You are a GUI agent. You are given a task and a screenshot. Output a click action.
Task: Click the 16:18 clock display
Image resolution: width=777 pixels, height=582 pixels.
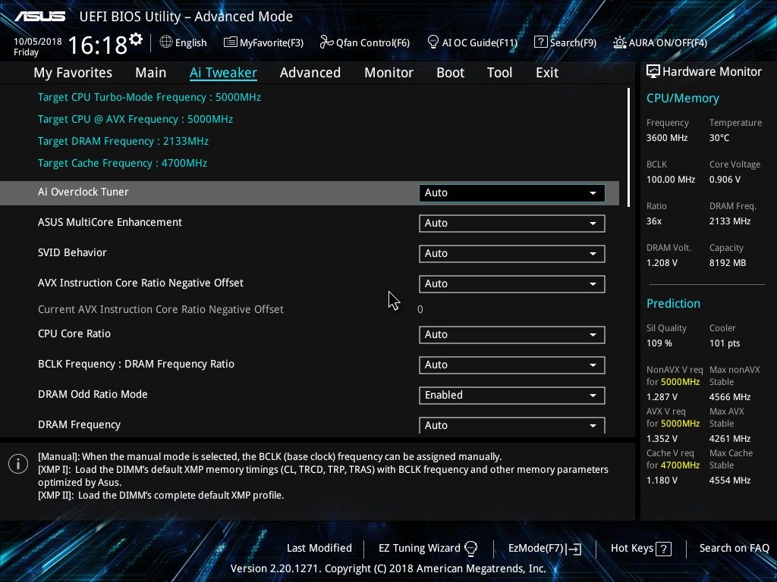pyautogui.click(x=97, y=45)
